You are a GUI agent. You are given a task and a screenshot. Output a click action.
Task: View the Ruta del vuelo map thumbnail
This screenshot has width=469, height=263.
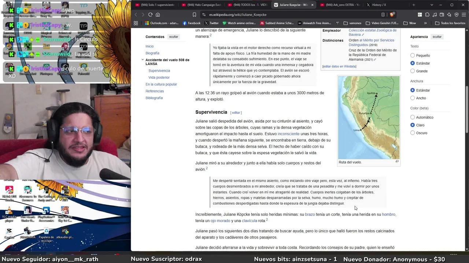click(369, 118)
